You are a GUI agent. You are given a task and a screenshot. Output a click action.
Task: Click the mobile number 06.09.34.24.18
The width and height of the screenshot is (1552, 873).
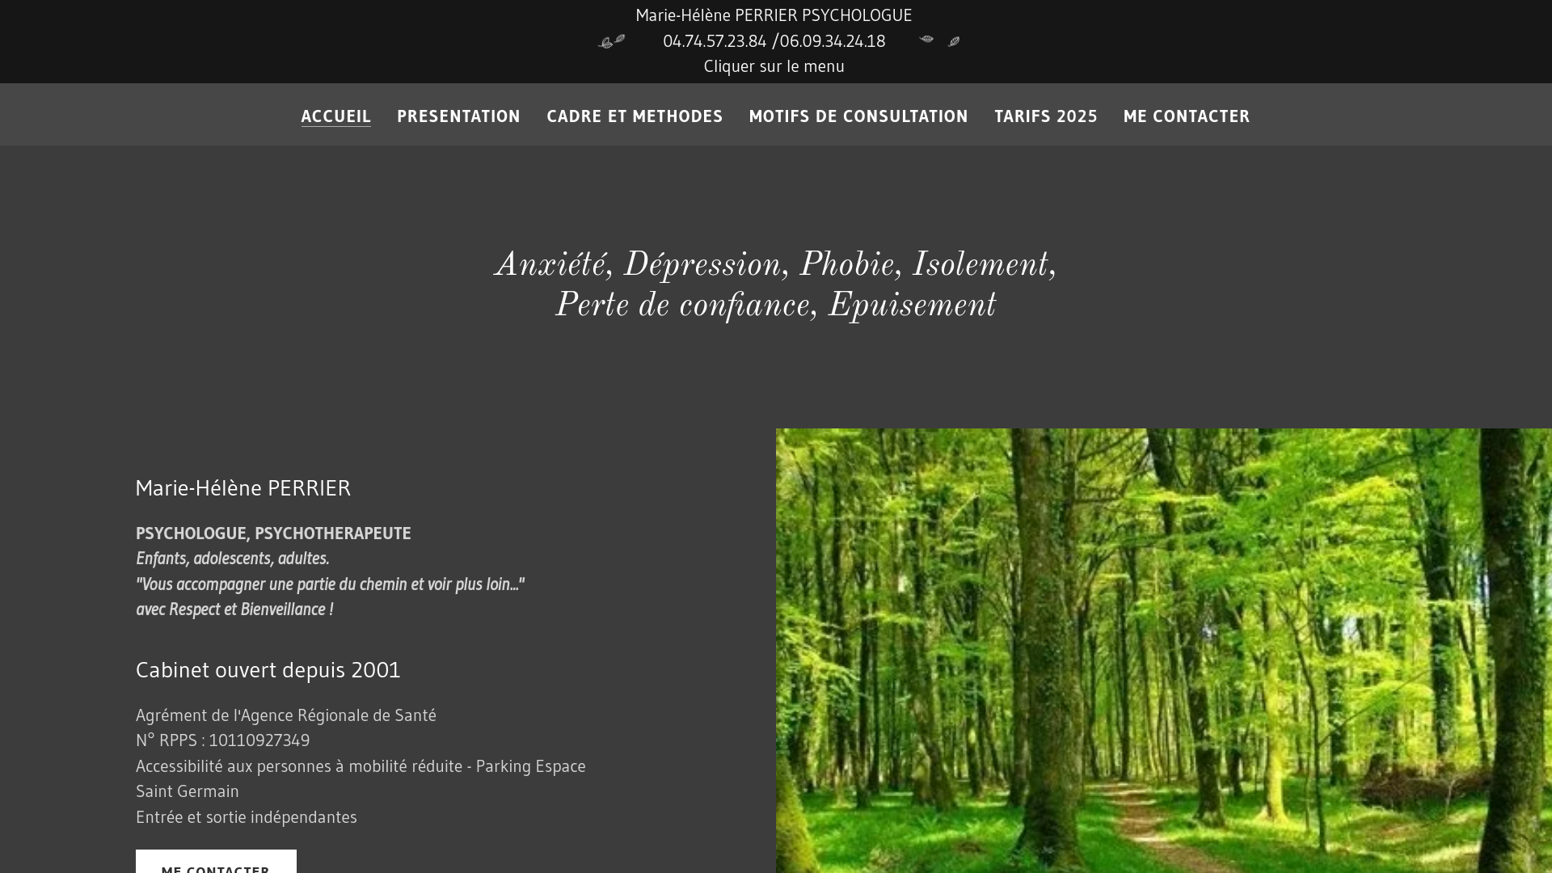(832, 40)
